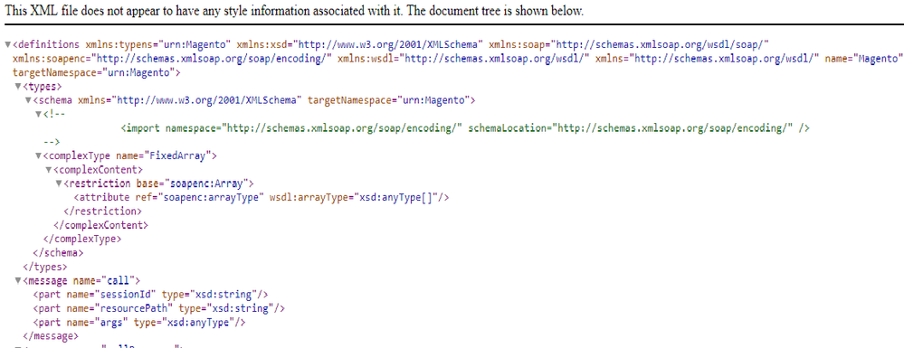Click the message name="call" tag
Viewport: 904px width, 348px height.
pos(81,280)
